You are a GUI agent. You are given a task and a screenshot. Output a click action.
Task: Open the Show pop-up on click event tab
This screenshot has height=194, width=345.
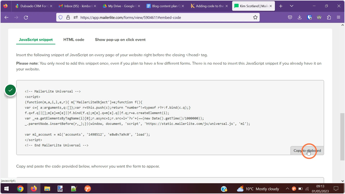coord(120,40)
